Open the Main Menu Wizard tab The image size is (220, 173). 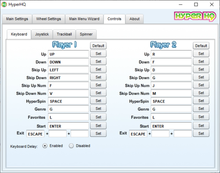(84, 19)
